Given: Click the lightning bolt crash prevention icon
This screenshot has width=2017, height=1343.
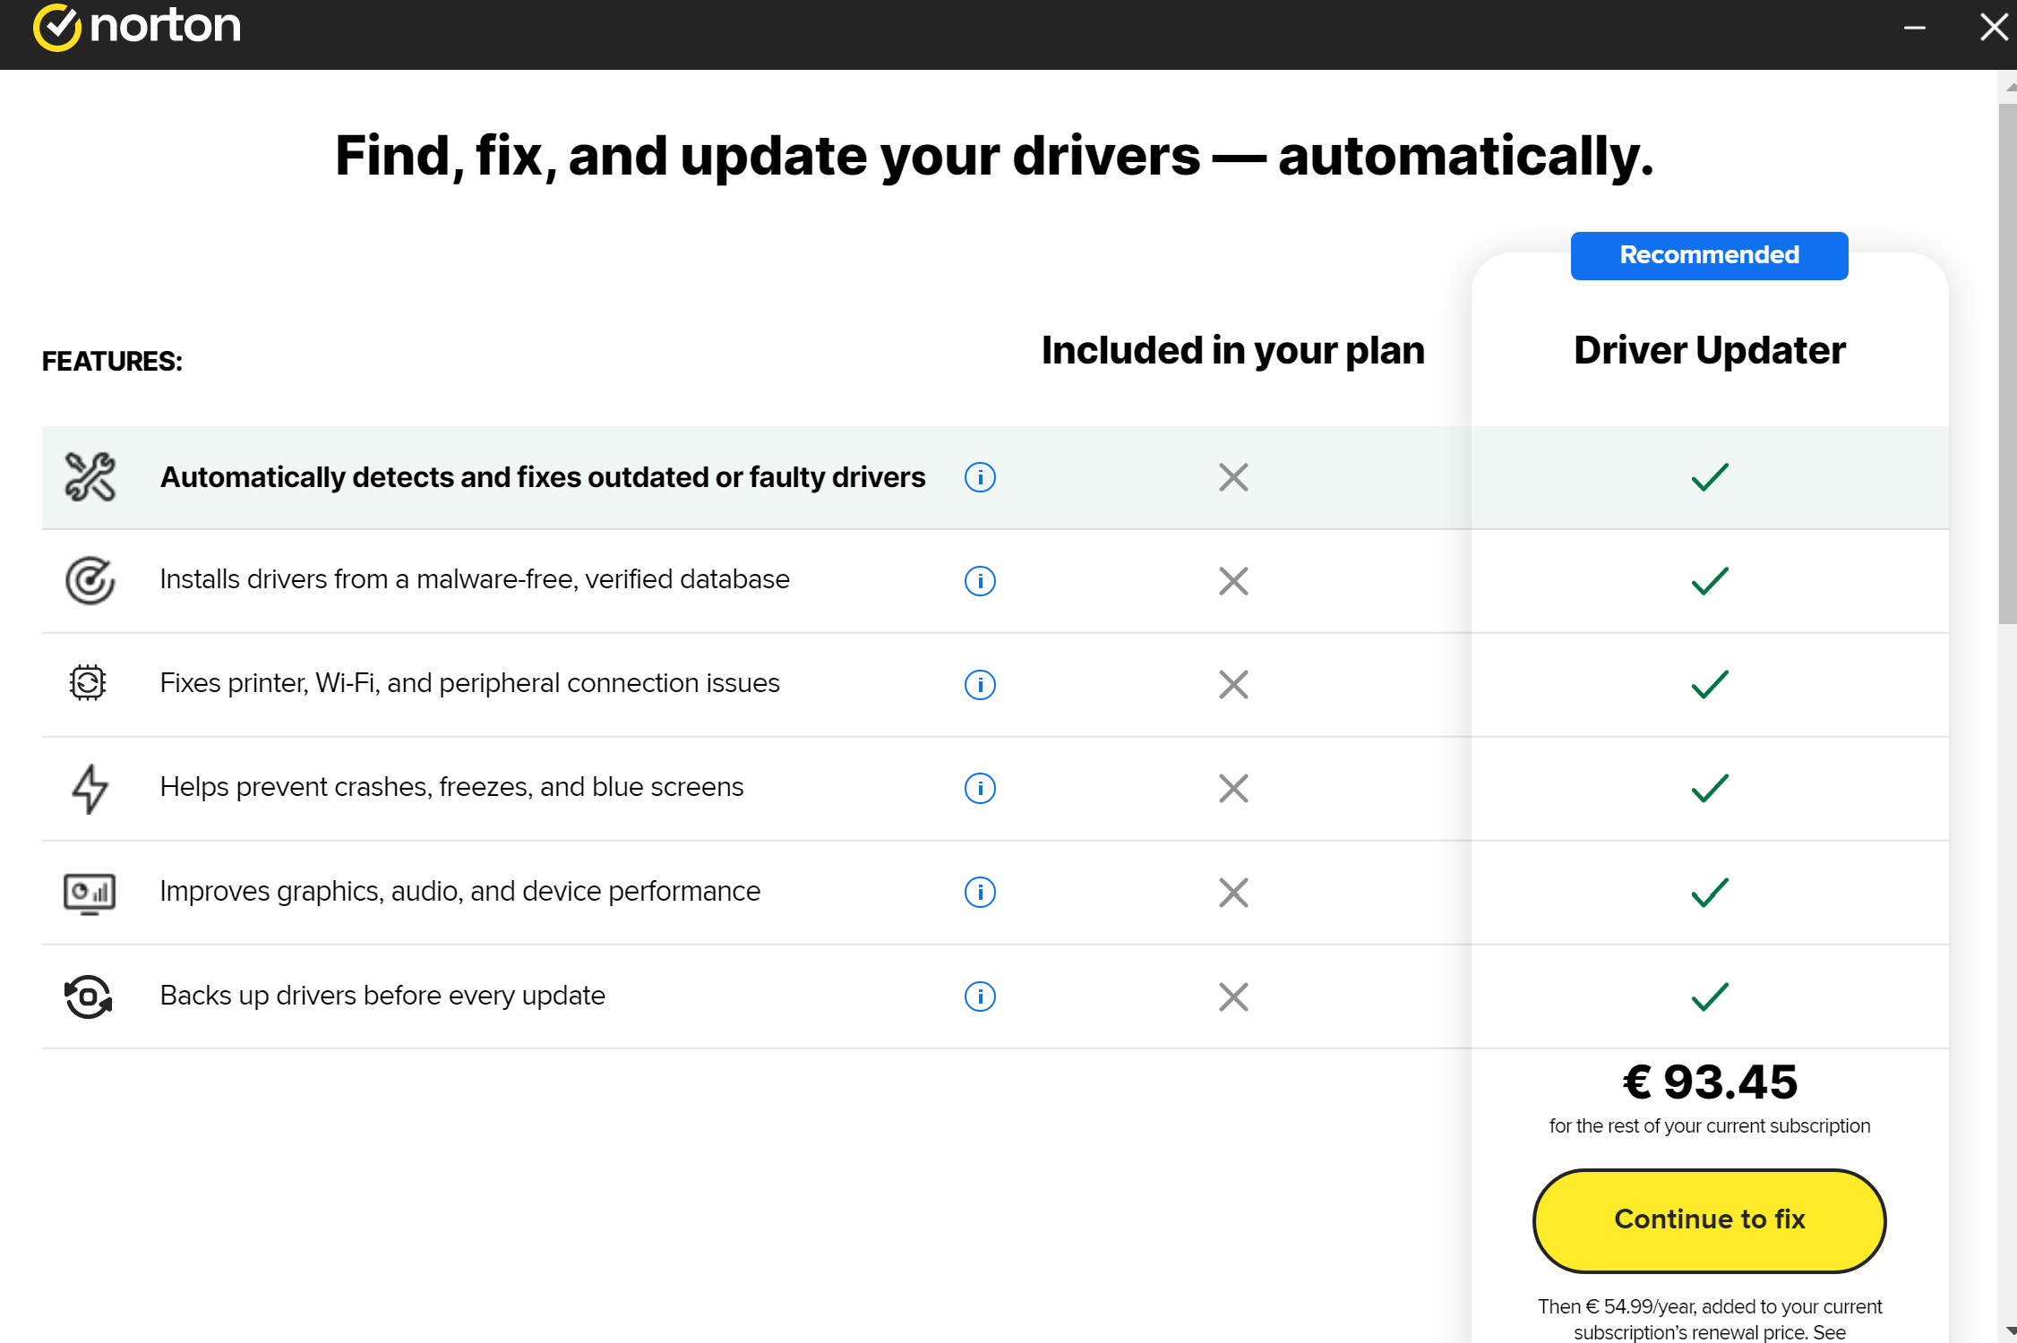Looking at the screenshot, I should point(90,788).
